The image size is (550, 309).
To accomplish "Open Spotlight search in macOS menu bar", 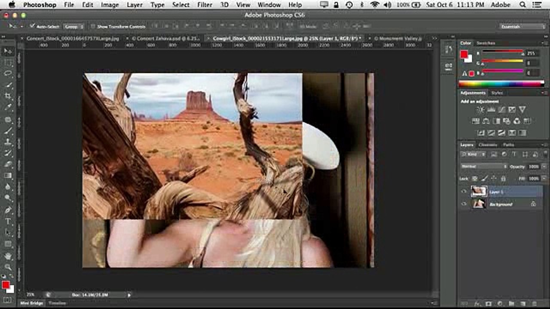I will click(523, 5).
